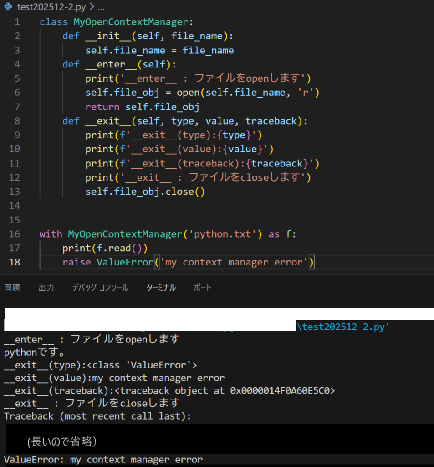Switch to the 問題 panel tab
The image size is (434, 467).
(x=12, y=287)
